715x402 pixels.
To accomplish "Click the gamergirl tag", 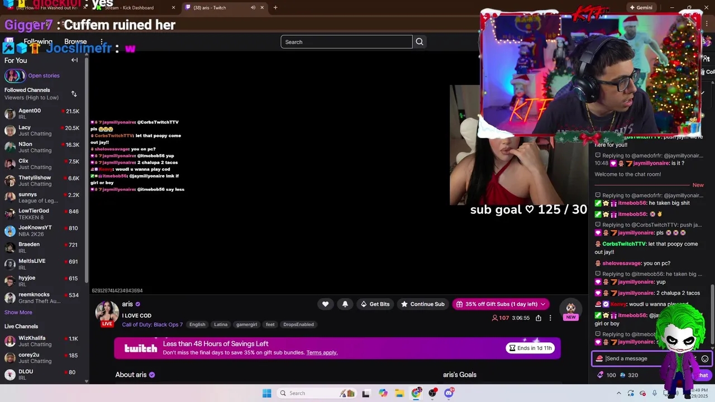I will [246, 324].
